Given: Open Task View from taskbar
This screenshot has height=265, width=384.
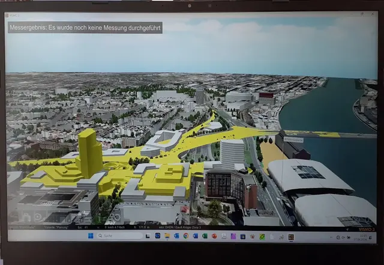Looking at the screenshot, I should (x=148, y=236).
